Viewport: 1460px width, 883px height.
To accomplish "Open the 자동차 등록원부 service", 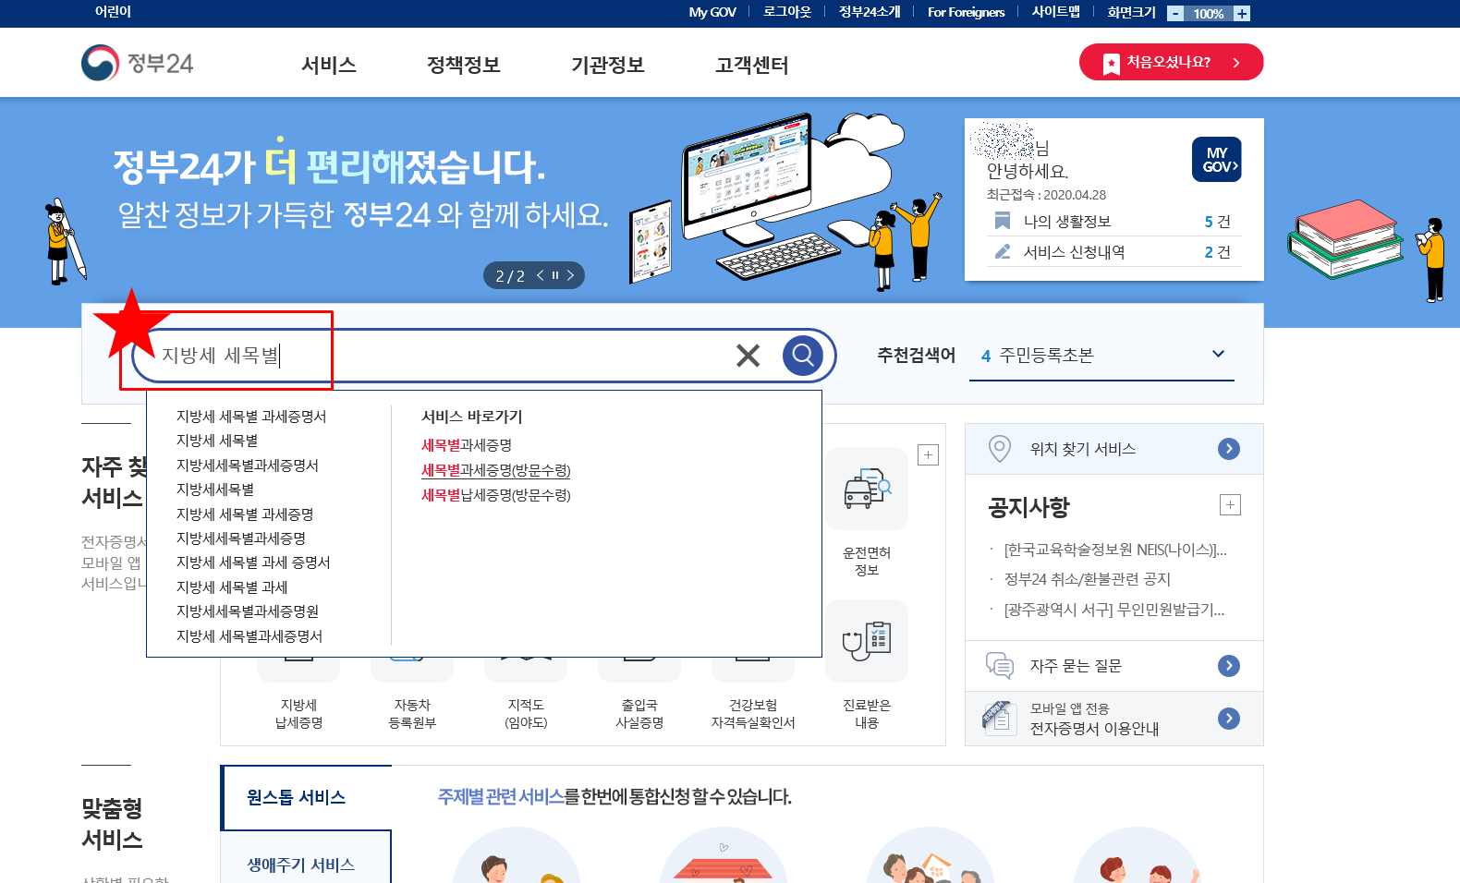I will [x=412, y=713].
